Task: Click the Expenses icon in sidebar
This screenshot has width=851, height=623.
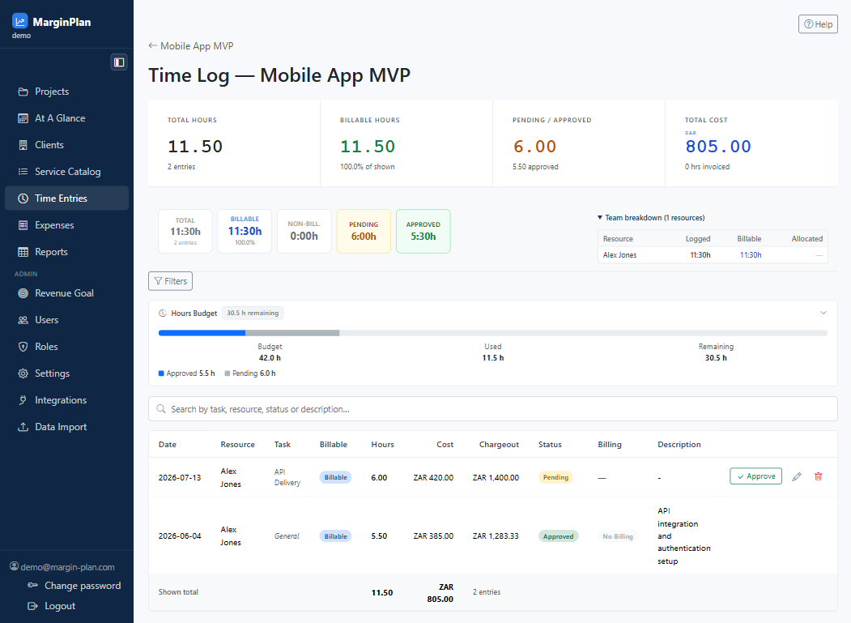Action: tap(23, 225)
